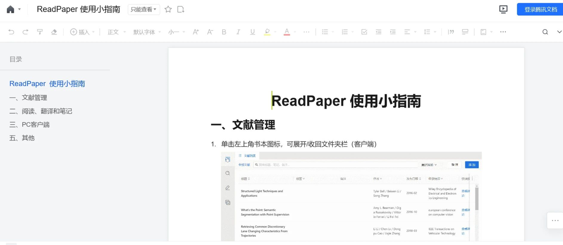Click the 登录腾讯文档 login button
Image resolution: width=563 pixels, height=245 pixels.
tap(540, 9)
